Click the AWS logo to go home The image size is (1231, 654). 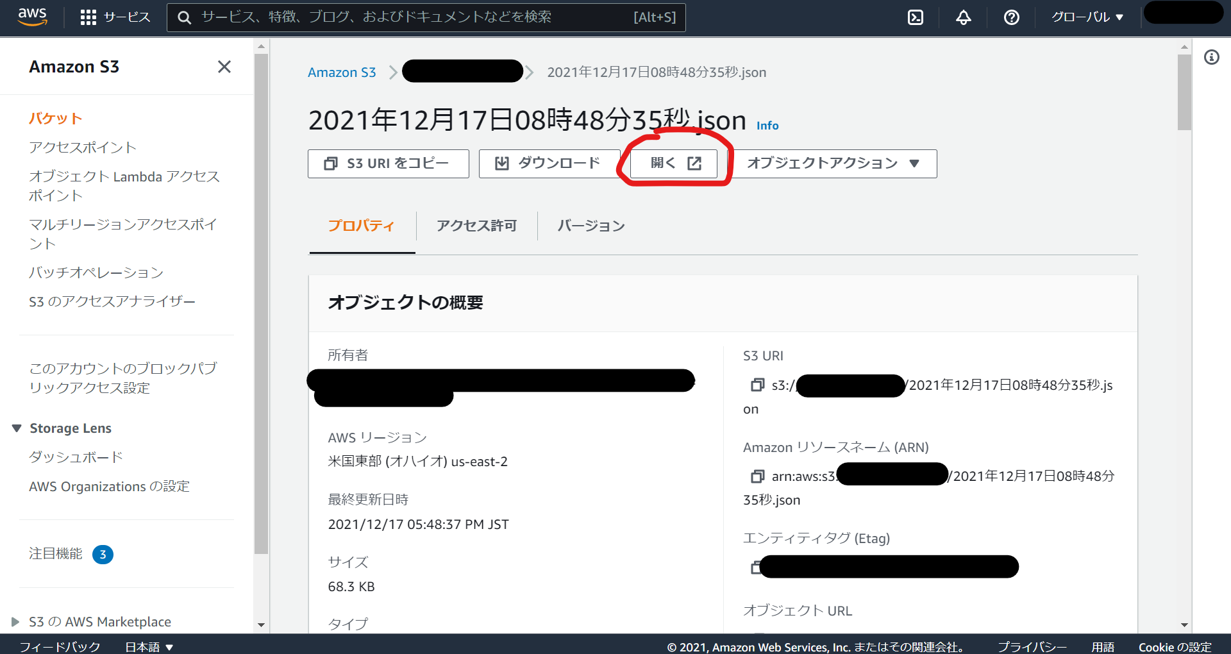coord(32,17)
